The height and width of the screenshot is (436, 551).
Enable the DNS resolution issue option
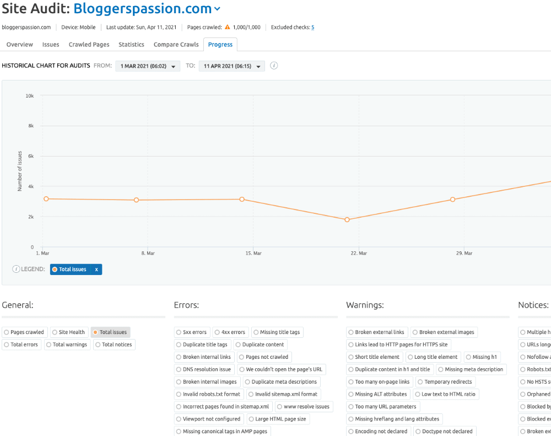point(204,369)
